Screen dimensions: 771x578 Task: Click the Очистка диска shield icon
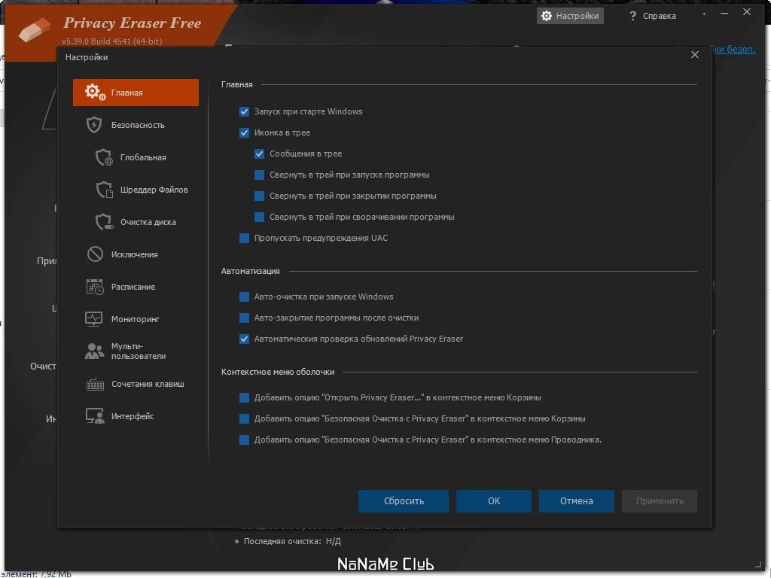point(104,222)
